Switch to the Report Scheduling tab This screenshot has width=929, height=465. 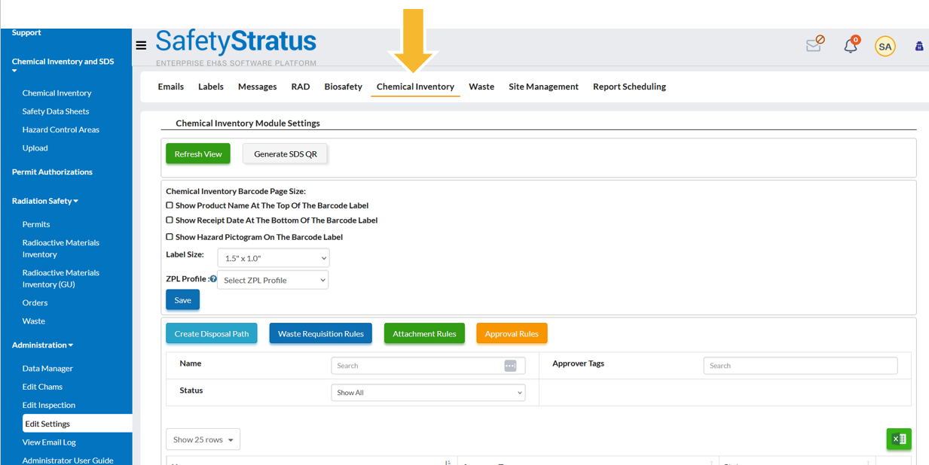click(x=629, y=87)
